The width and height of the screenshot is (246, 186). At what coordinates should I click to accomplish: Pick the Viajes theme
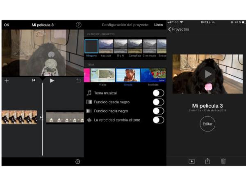click(102, 76)
